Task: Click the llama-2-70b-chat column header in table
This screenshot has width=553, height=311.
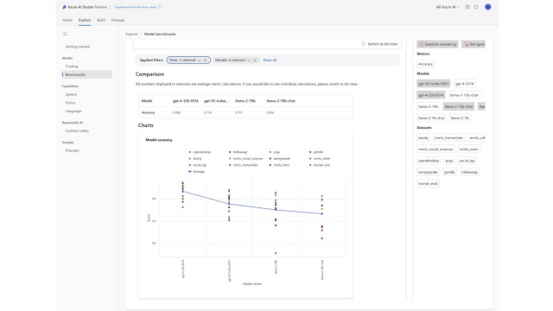Action: 281,101
